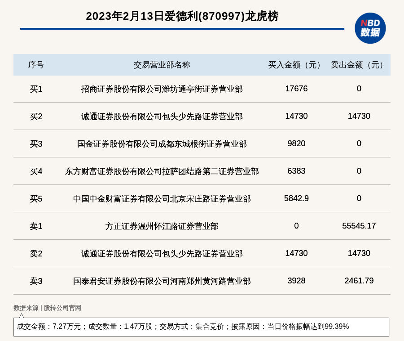The width and height of the screenshot is (404, 341).
Task: Click the buy amount 6383
Action: [x=296, y=171]
